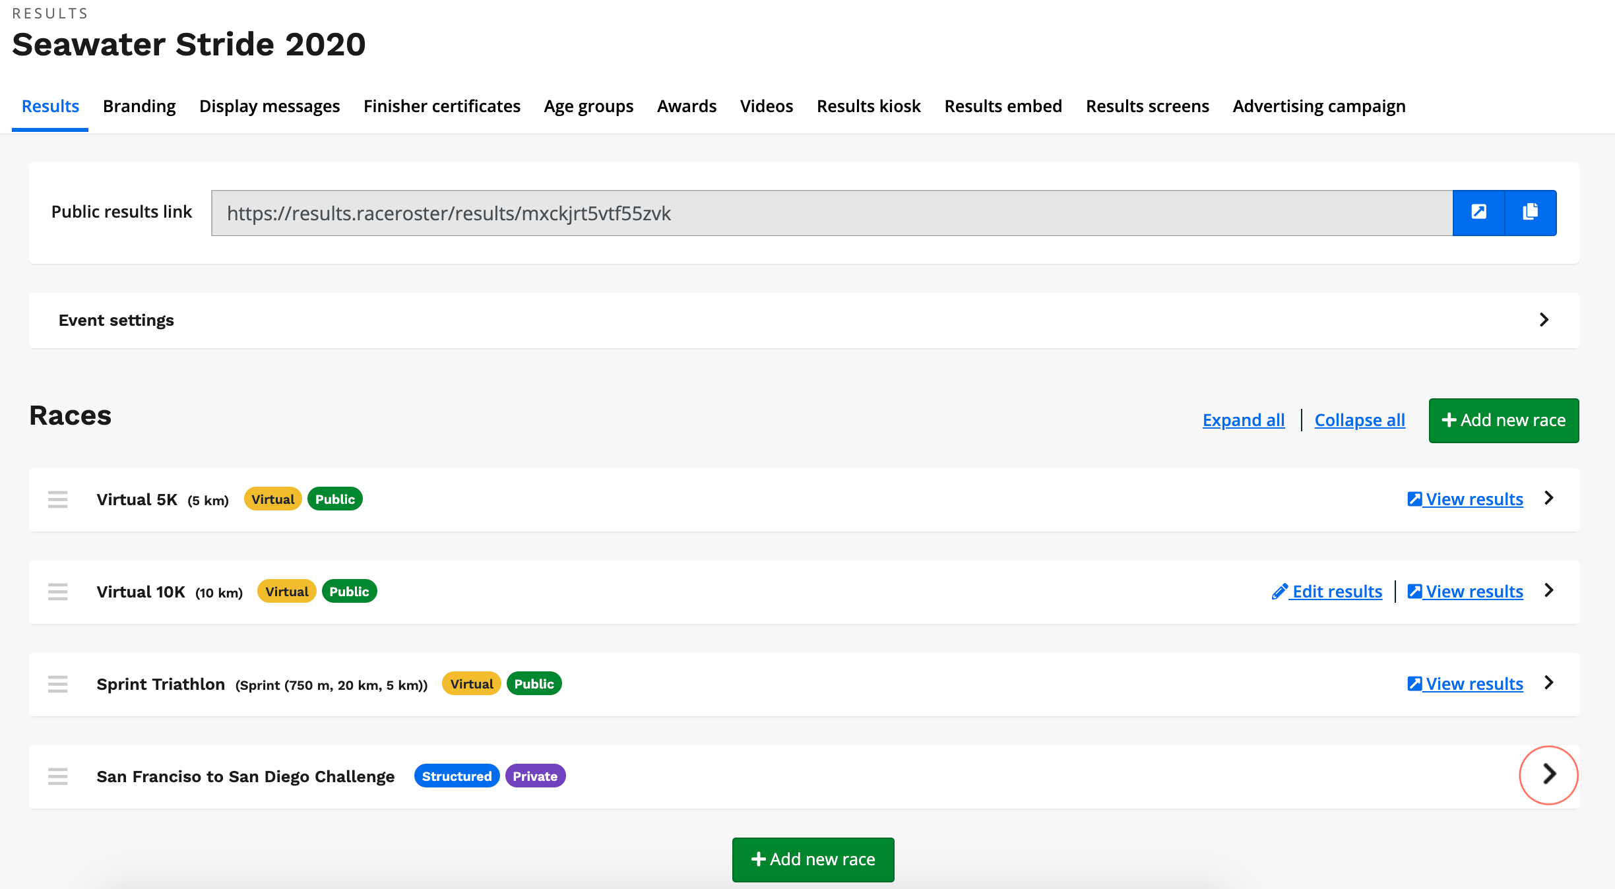This screenshot has height=889, width=1615.
Task: Switch to the Branding tab
Action: (139, 106)
